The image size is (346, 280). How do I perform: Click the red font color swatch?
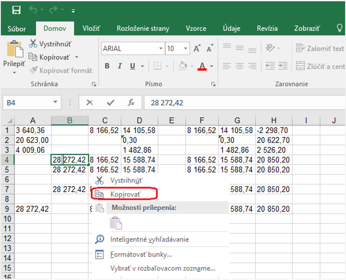pyautogui.click(x=202, y=66)
